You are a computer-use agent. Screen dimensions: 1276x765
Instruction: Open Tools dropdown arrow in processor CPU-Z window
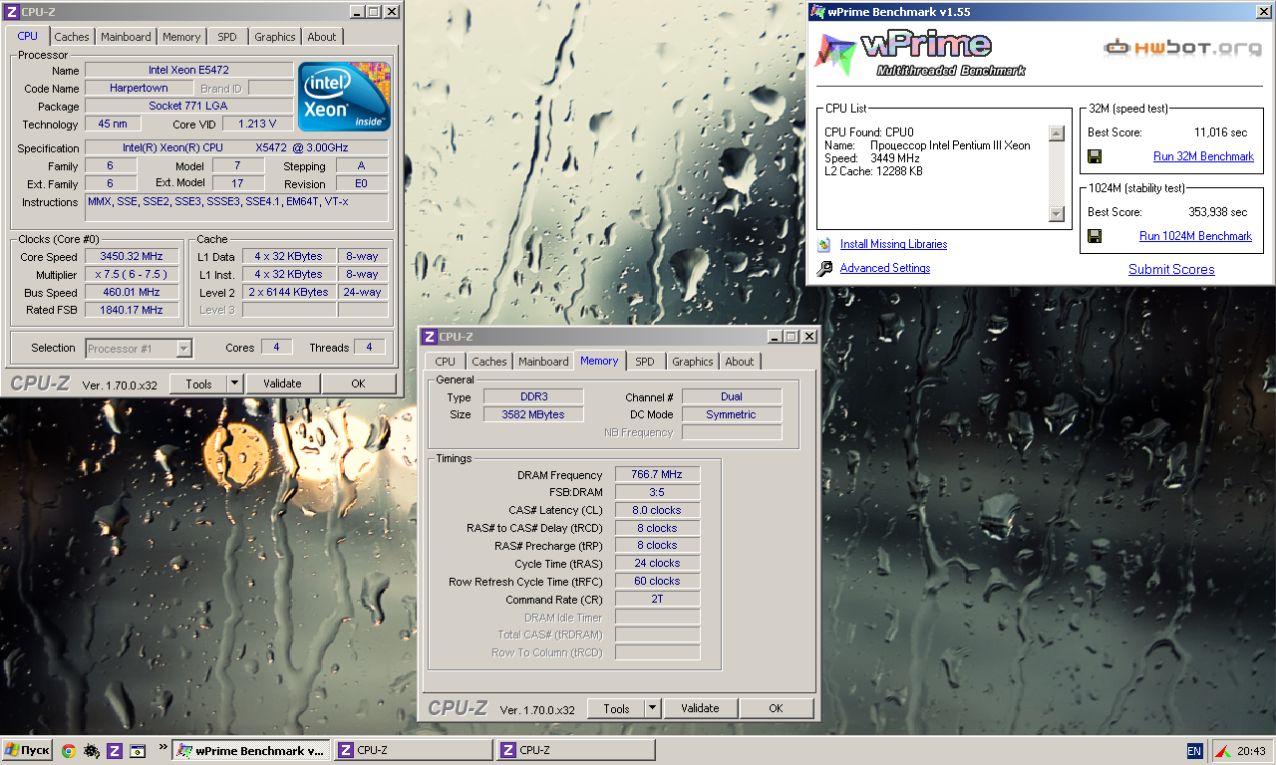[234, 383]
